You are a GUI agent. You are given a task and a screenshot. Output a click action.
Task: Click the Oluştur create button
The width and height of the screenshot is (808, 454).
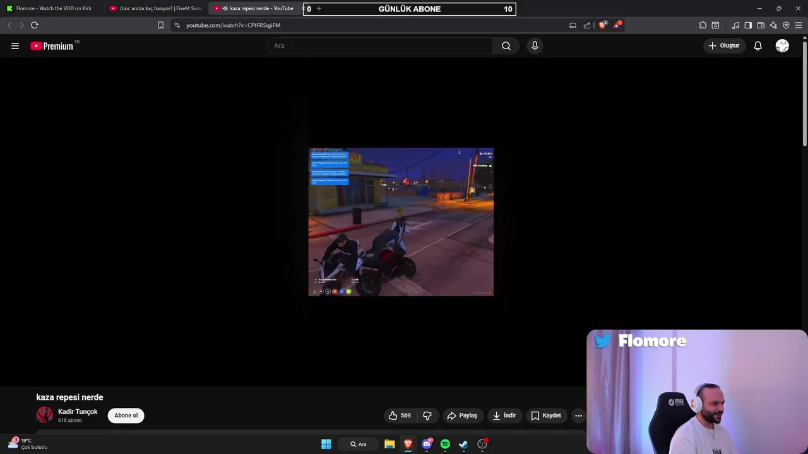pos(723,45)
